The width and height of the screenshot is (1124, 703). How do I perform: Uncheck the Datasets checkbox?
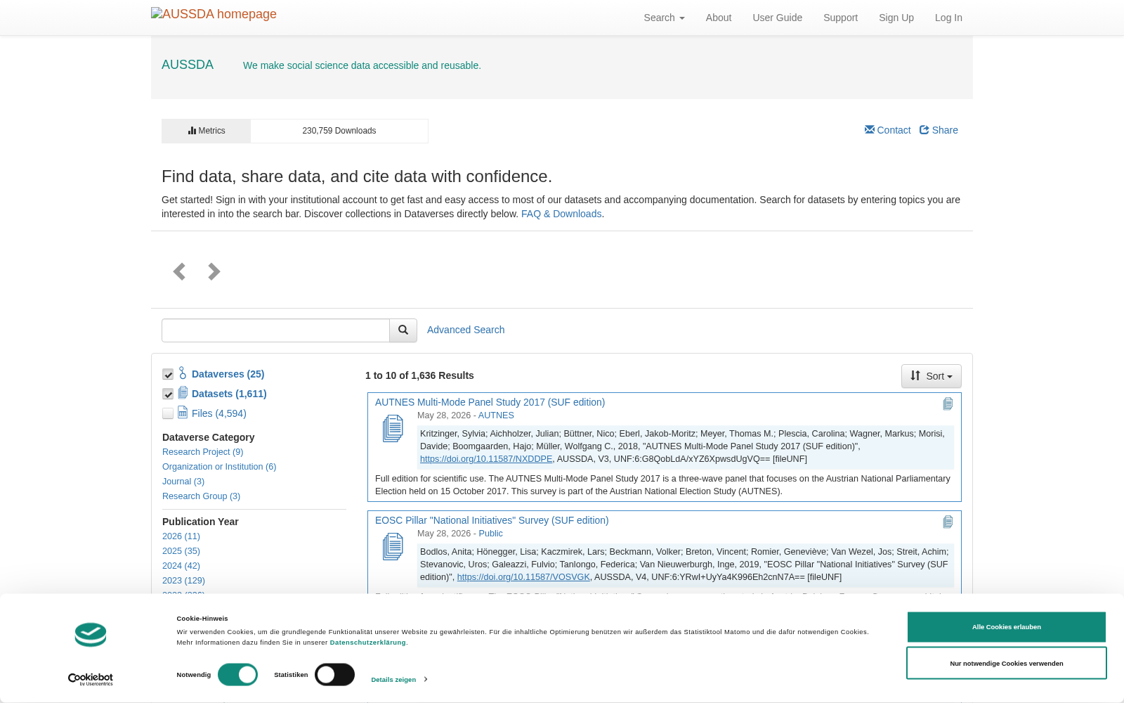(x=168, y=394)
